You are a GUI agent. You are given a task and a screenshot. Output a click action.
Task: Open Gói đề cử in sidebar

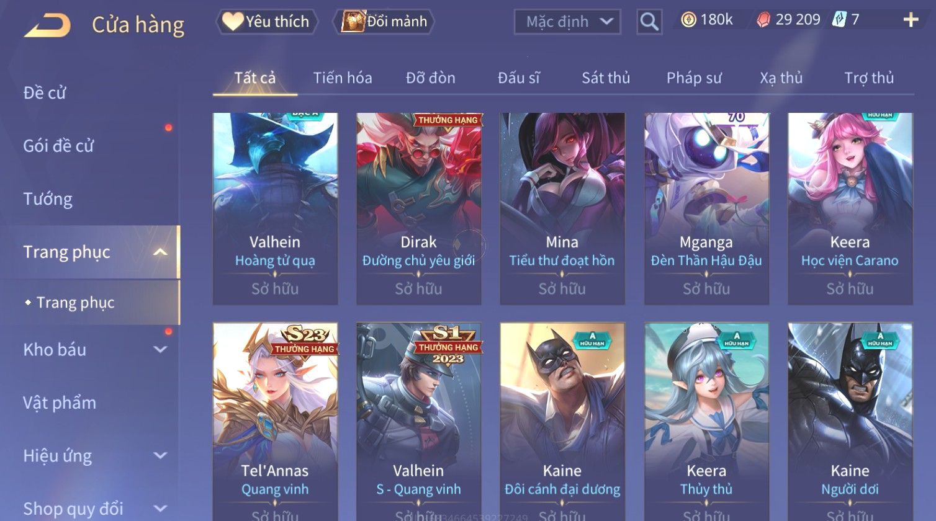pos(58,146)
